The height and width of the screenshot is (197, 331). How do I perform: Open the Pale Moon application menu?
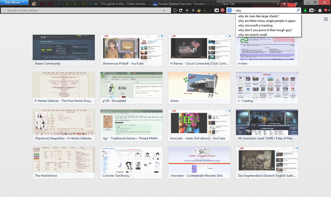pyautogui.click(x=14, y=3)
